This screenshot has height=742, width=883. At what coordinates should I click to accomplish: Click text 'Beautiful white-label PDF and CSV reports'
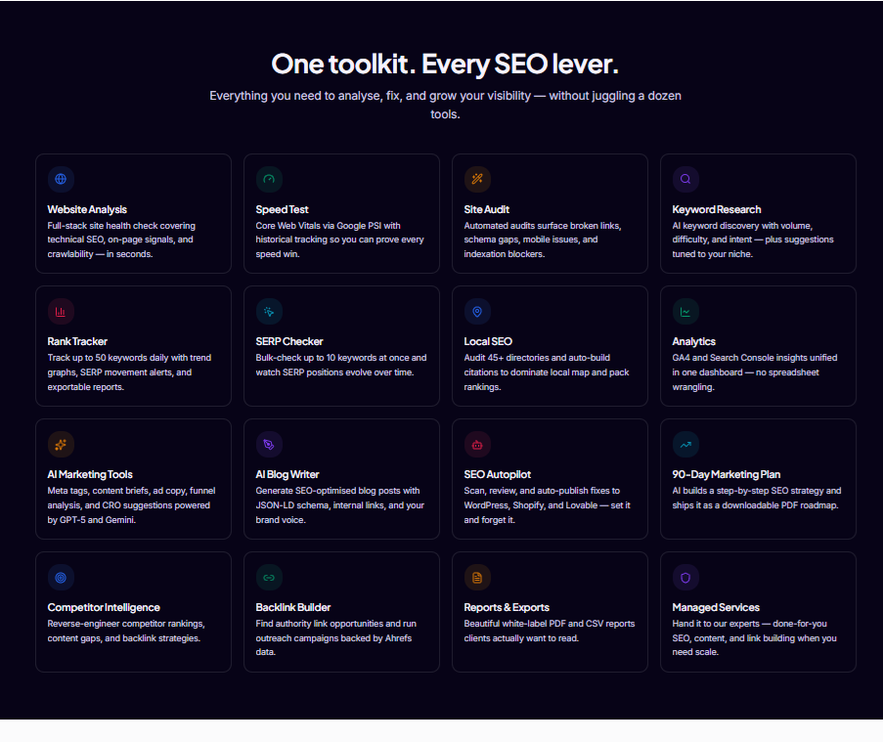pyautogui.click(x=549, y=624)
